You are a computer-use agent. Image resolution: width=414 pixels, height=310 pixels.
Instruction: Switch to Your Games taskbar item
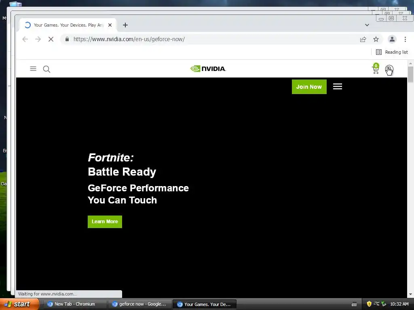pyautogui.click(x=204, y=304)
